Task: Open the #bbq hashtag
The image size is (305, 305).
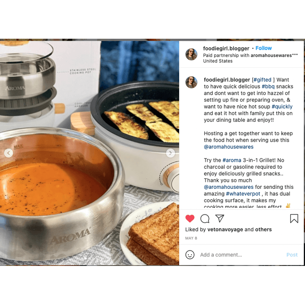Action: click(x=268, y=87)
